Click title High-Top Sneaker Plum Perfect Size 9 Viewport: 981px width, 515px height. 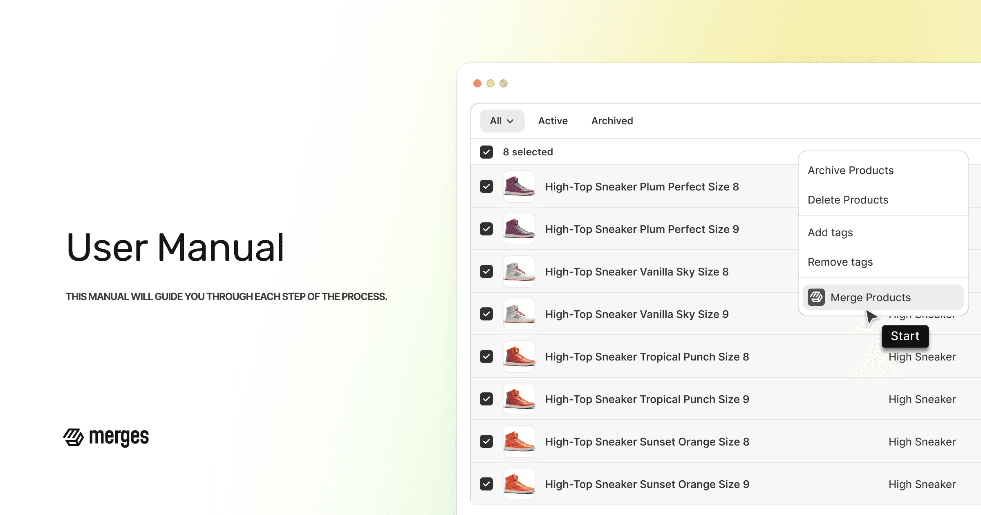642,229
